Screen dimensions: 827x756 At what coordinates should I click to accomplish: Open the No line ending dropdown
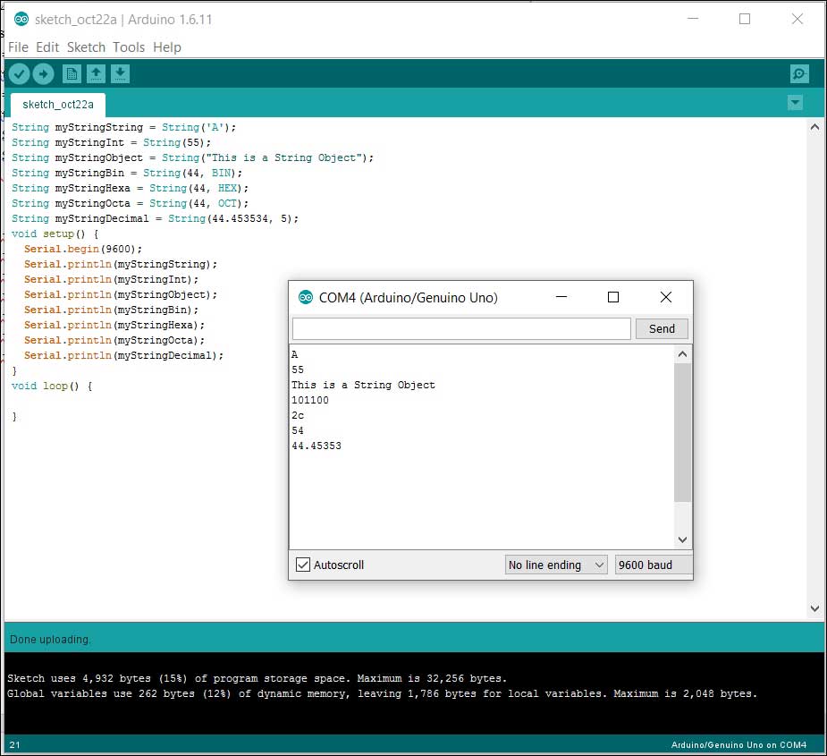pos(556,565)
